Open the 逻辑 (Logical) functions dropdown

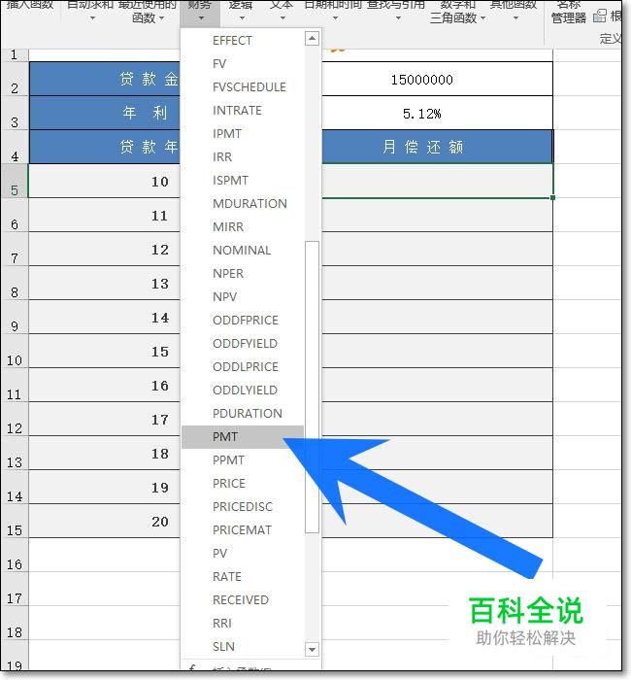[x=241, y=12]
